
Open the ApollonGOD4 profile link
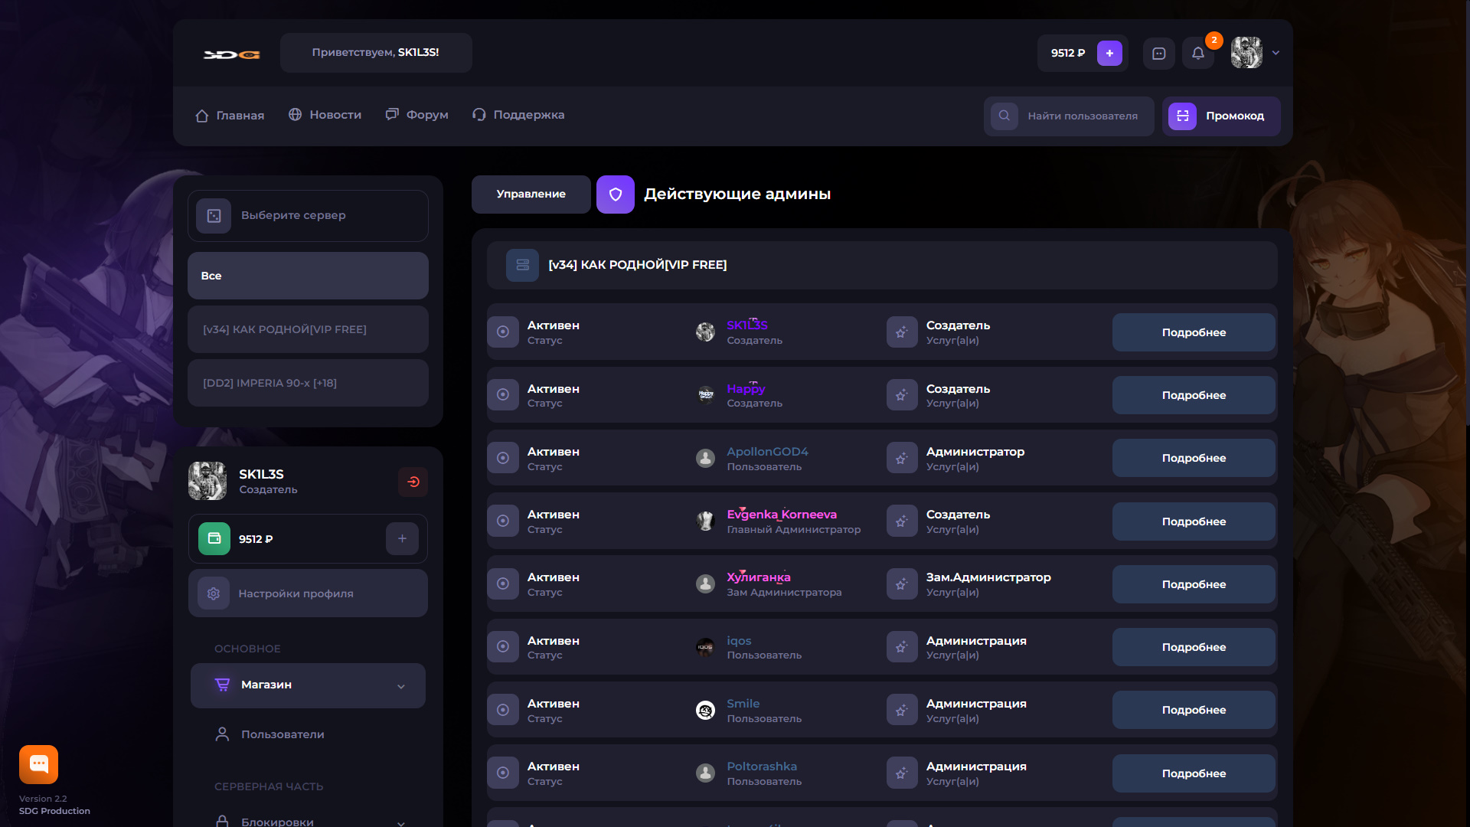(x=767, y=452)
